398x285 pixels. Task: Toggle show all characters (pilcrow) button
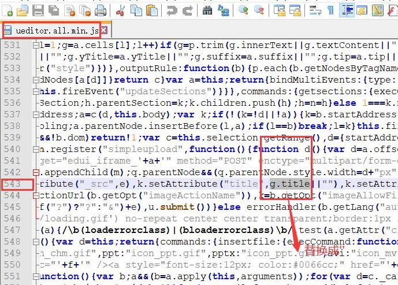[330, 10]
